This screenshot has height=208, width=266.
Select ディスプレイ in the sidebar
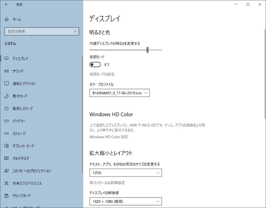click(41, 59)
